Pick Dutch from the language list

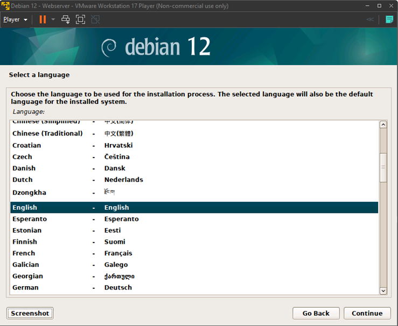(194, 180)
